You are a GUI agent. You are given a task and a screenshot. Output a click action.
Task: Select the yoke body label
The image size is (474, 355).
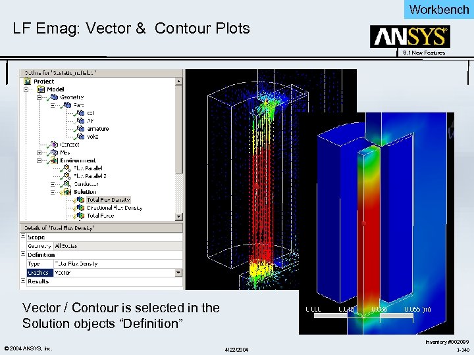pyautogui.click(x=93, y=137)
